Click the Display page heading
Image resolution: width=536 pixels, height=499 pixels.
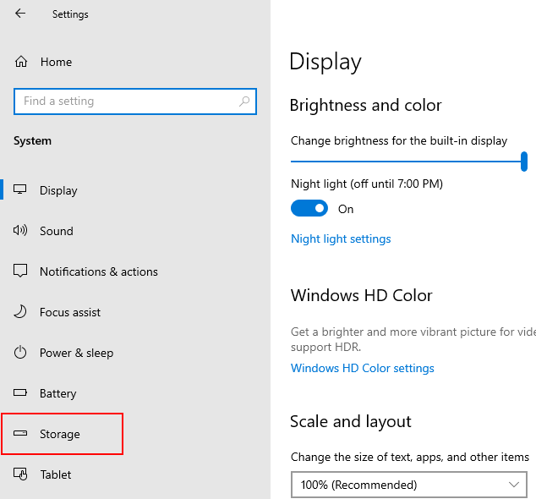pyautogui.click(x=325, y=62)
